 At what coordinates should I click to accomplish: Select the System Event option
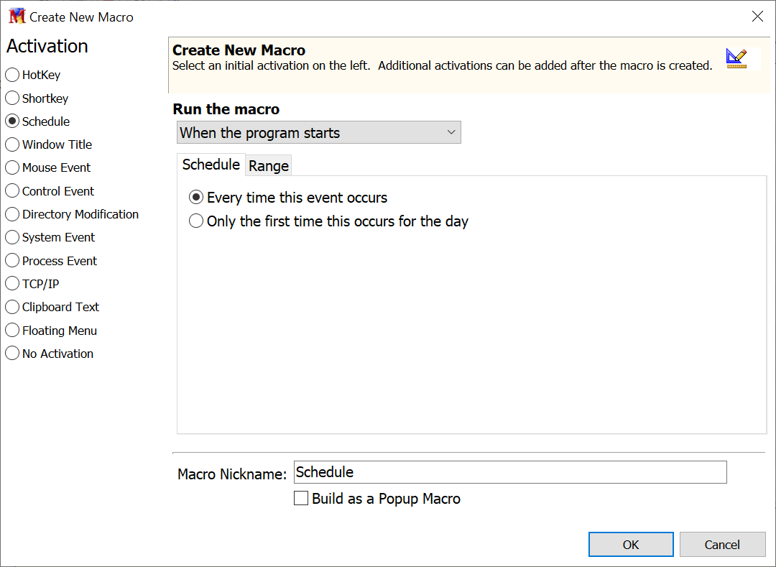coord(12,237)
